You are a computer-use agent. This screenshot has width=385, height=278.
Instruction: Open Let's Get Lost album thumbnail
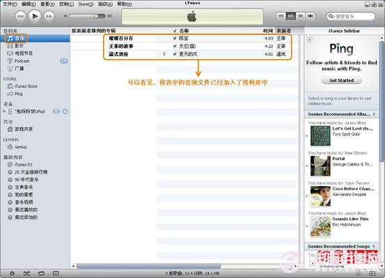point(320,136)
